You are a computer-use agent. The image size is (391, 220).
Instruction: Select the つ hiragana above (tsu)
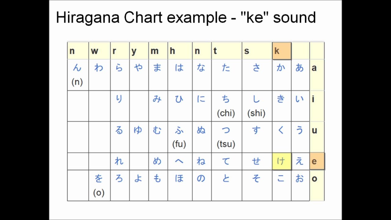[226, 130]
